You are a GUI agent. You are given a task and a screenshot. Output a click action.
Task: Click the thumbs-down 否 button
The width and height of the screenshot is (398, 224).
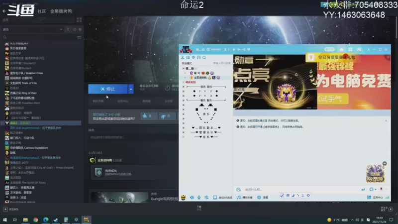coord(167,116)
